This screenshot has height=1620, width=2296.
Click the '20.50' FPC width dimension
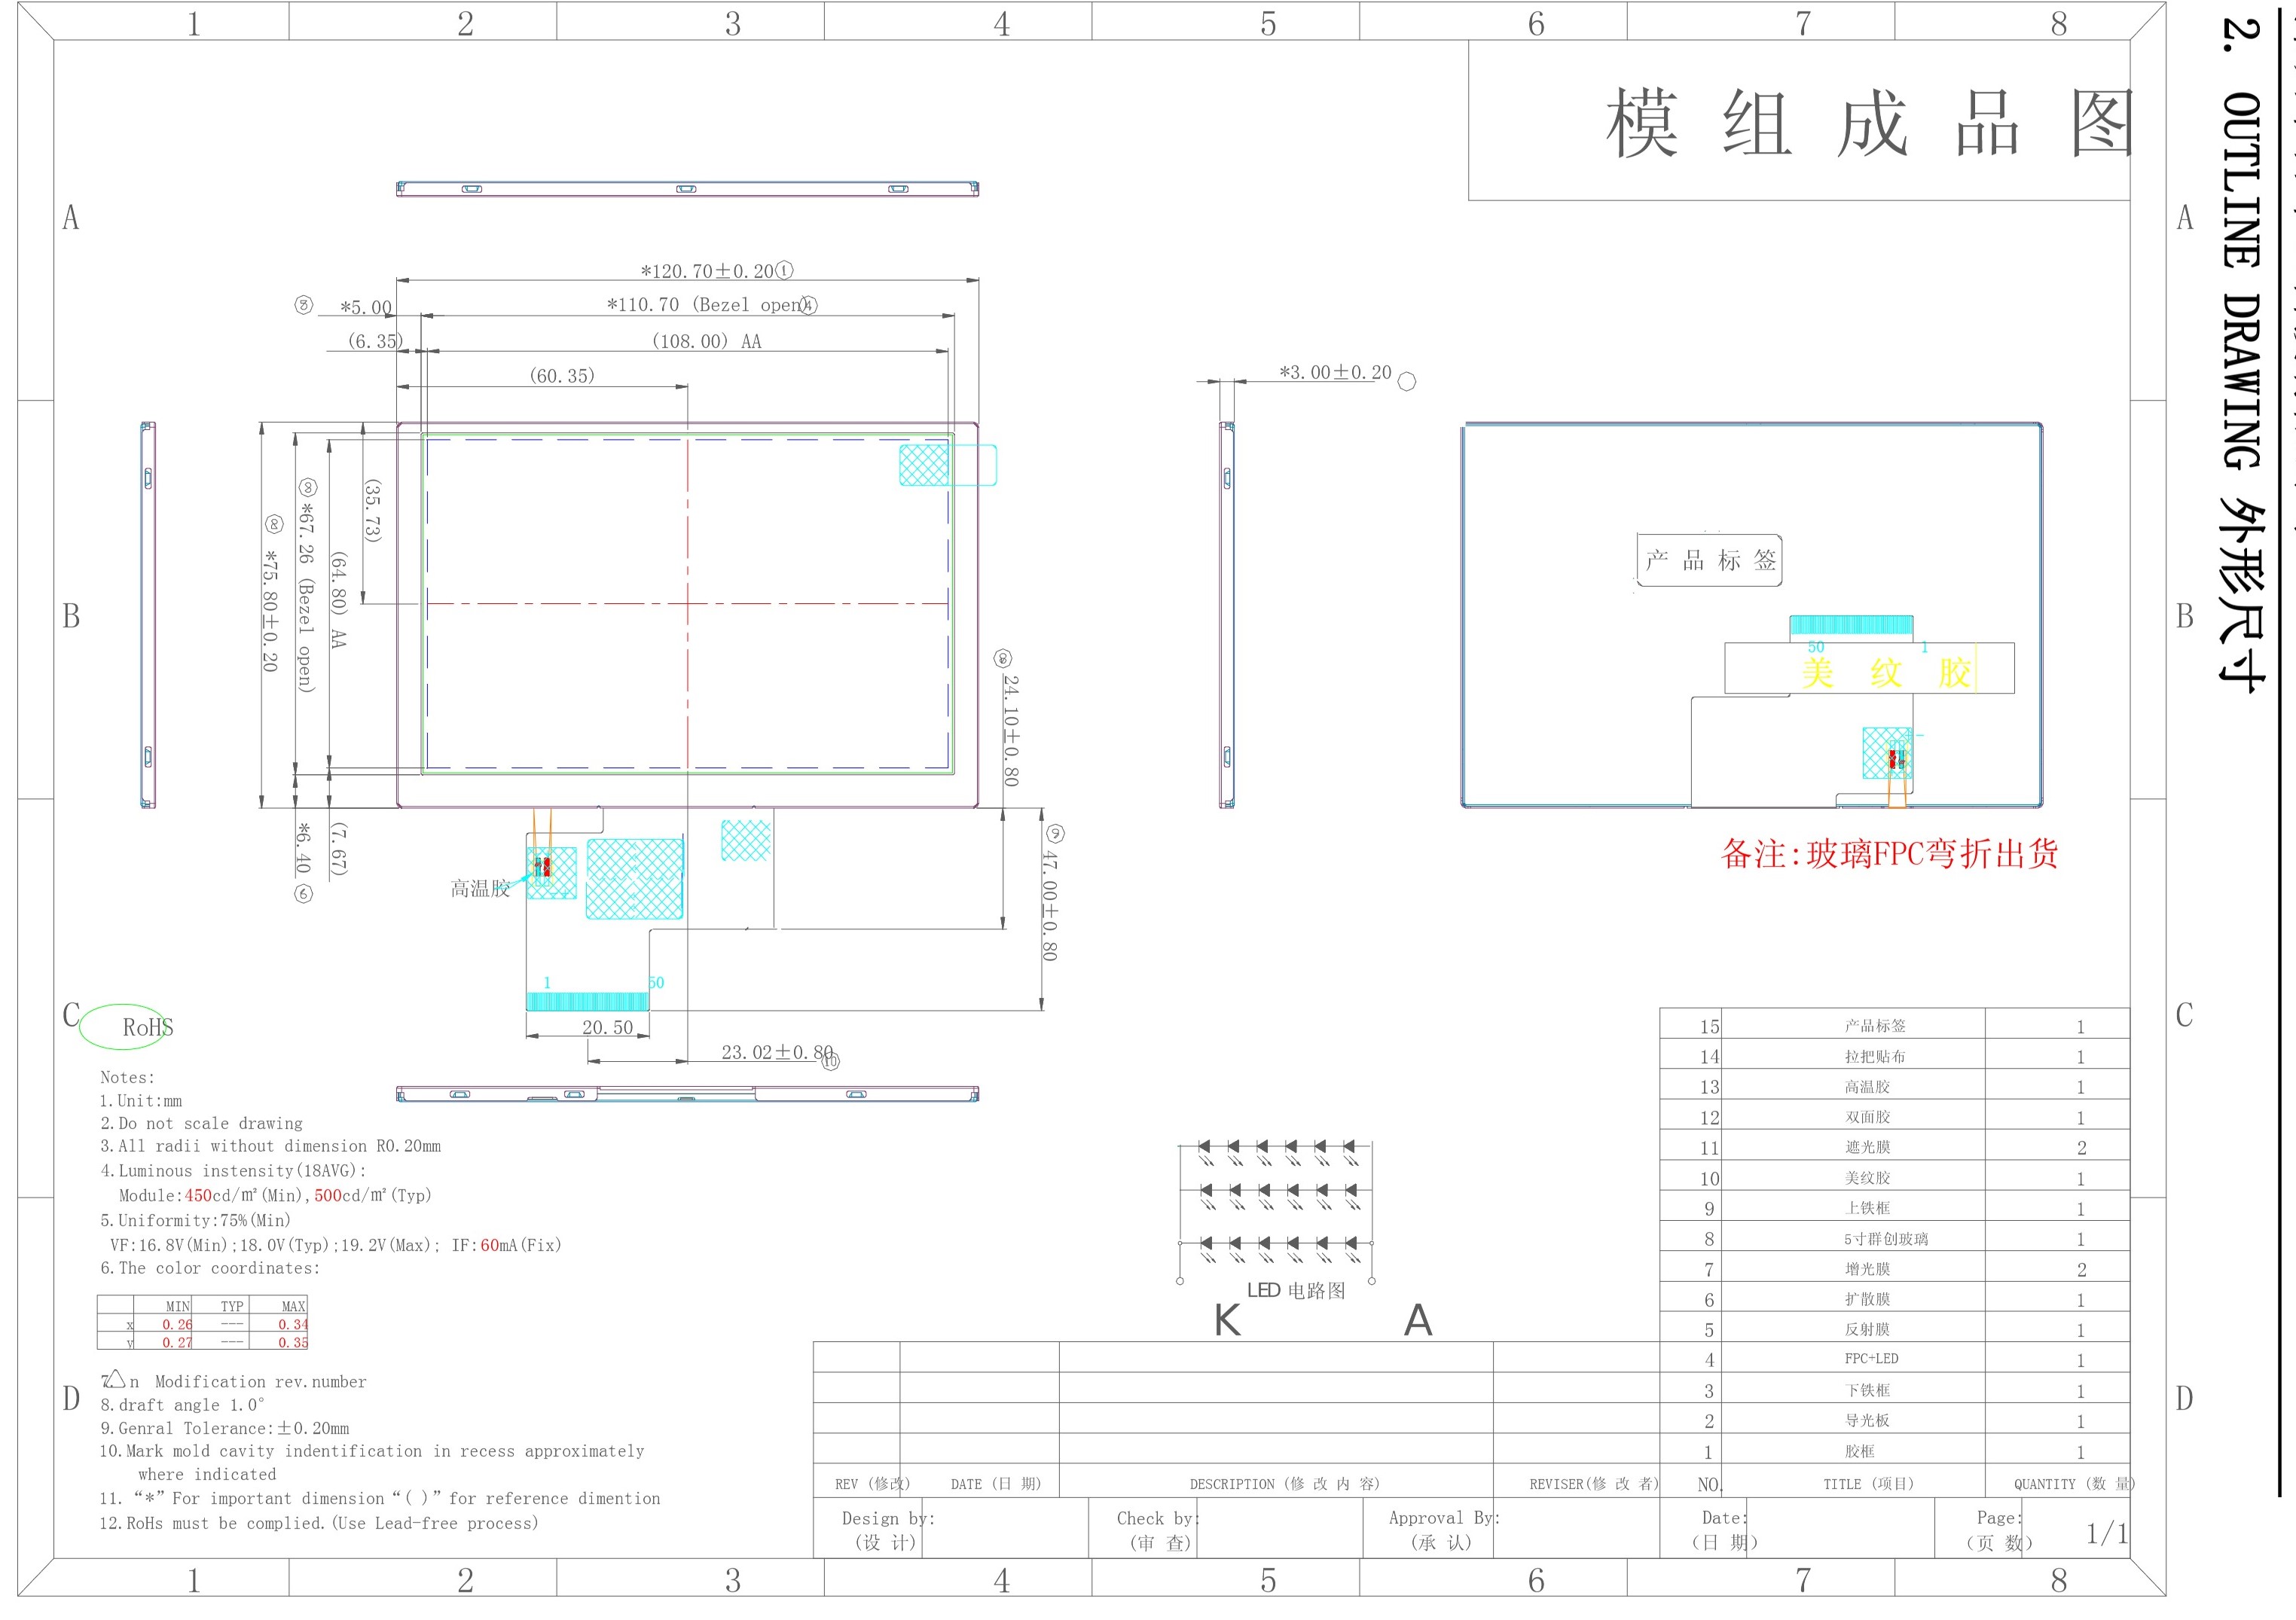(x=608, y=1027)
